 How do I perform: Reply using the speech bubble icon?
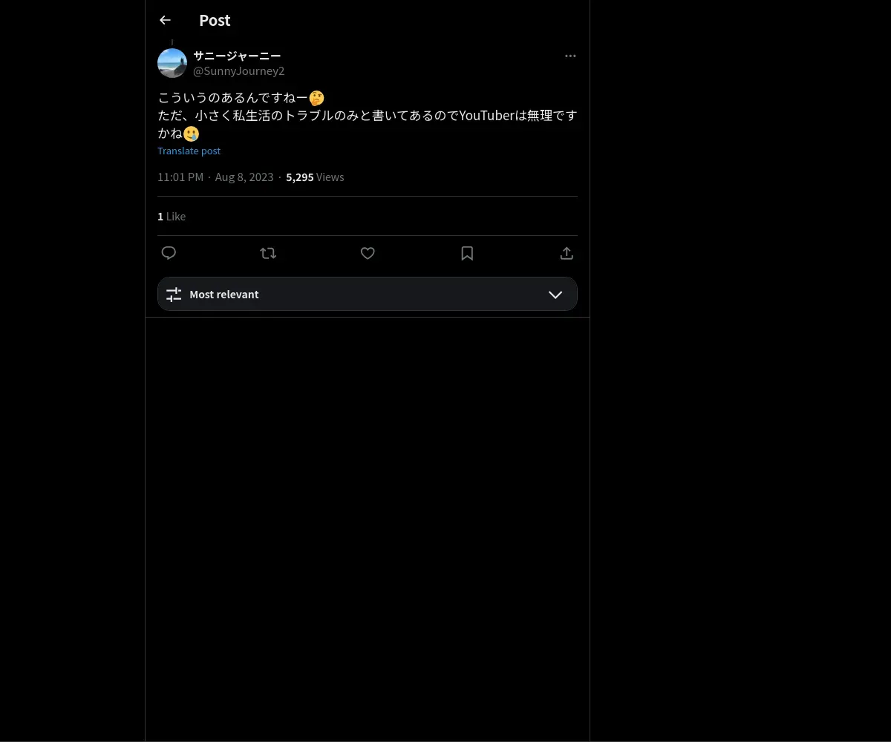pos(169,253)
